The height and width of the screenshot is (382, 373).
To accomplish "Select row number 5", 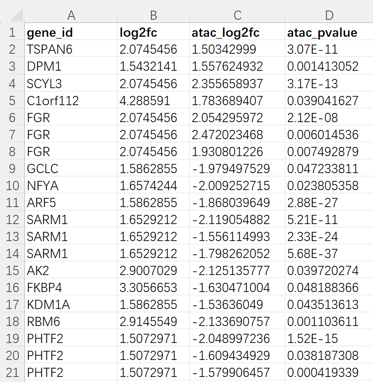I will (x=12, y=101).
